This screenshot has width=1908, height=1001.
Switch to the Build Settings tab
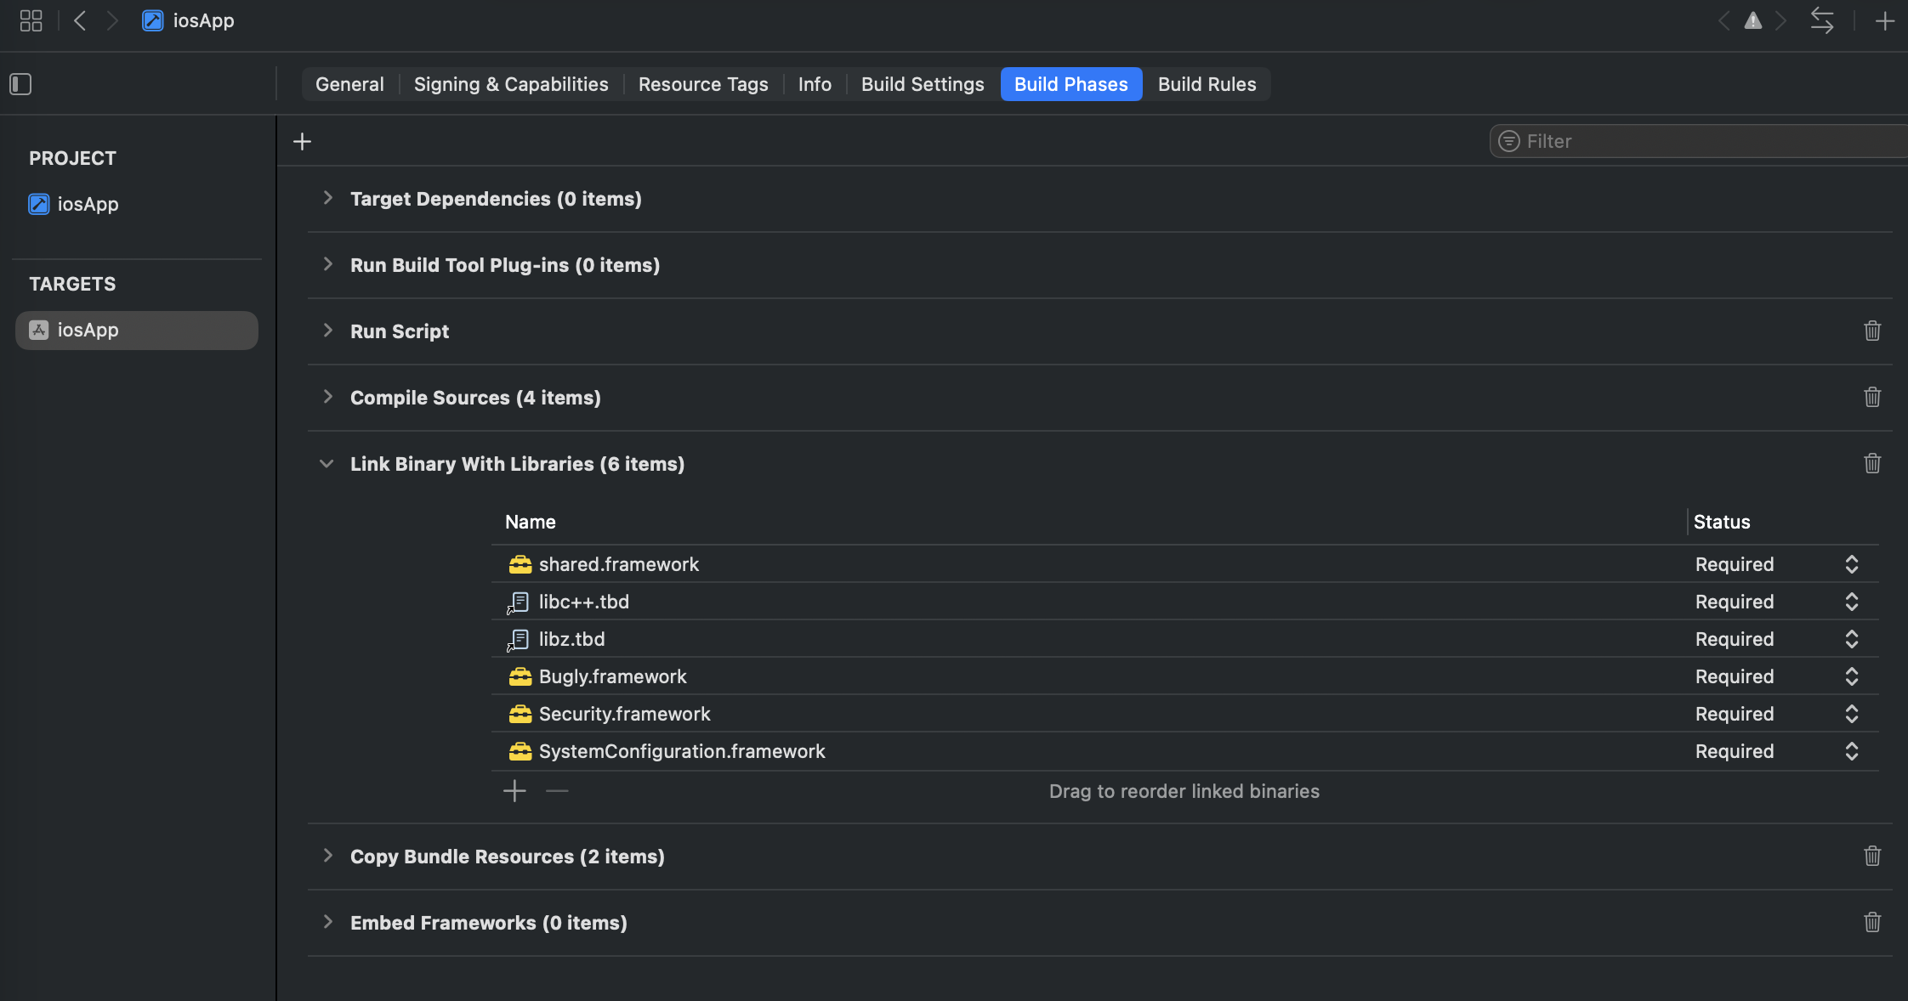coord(922,84)
